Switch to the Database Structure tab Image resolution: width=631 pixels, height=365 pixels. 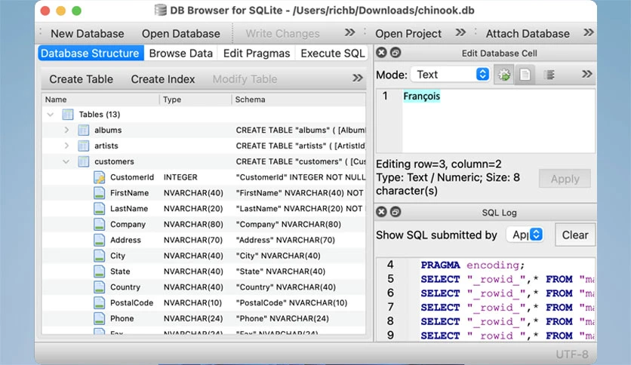coord(91,54)
